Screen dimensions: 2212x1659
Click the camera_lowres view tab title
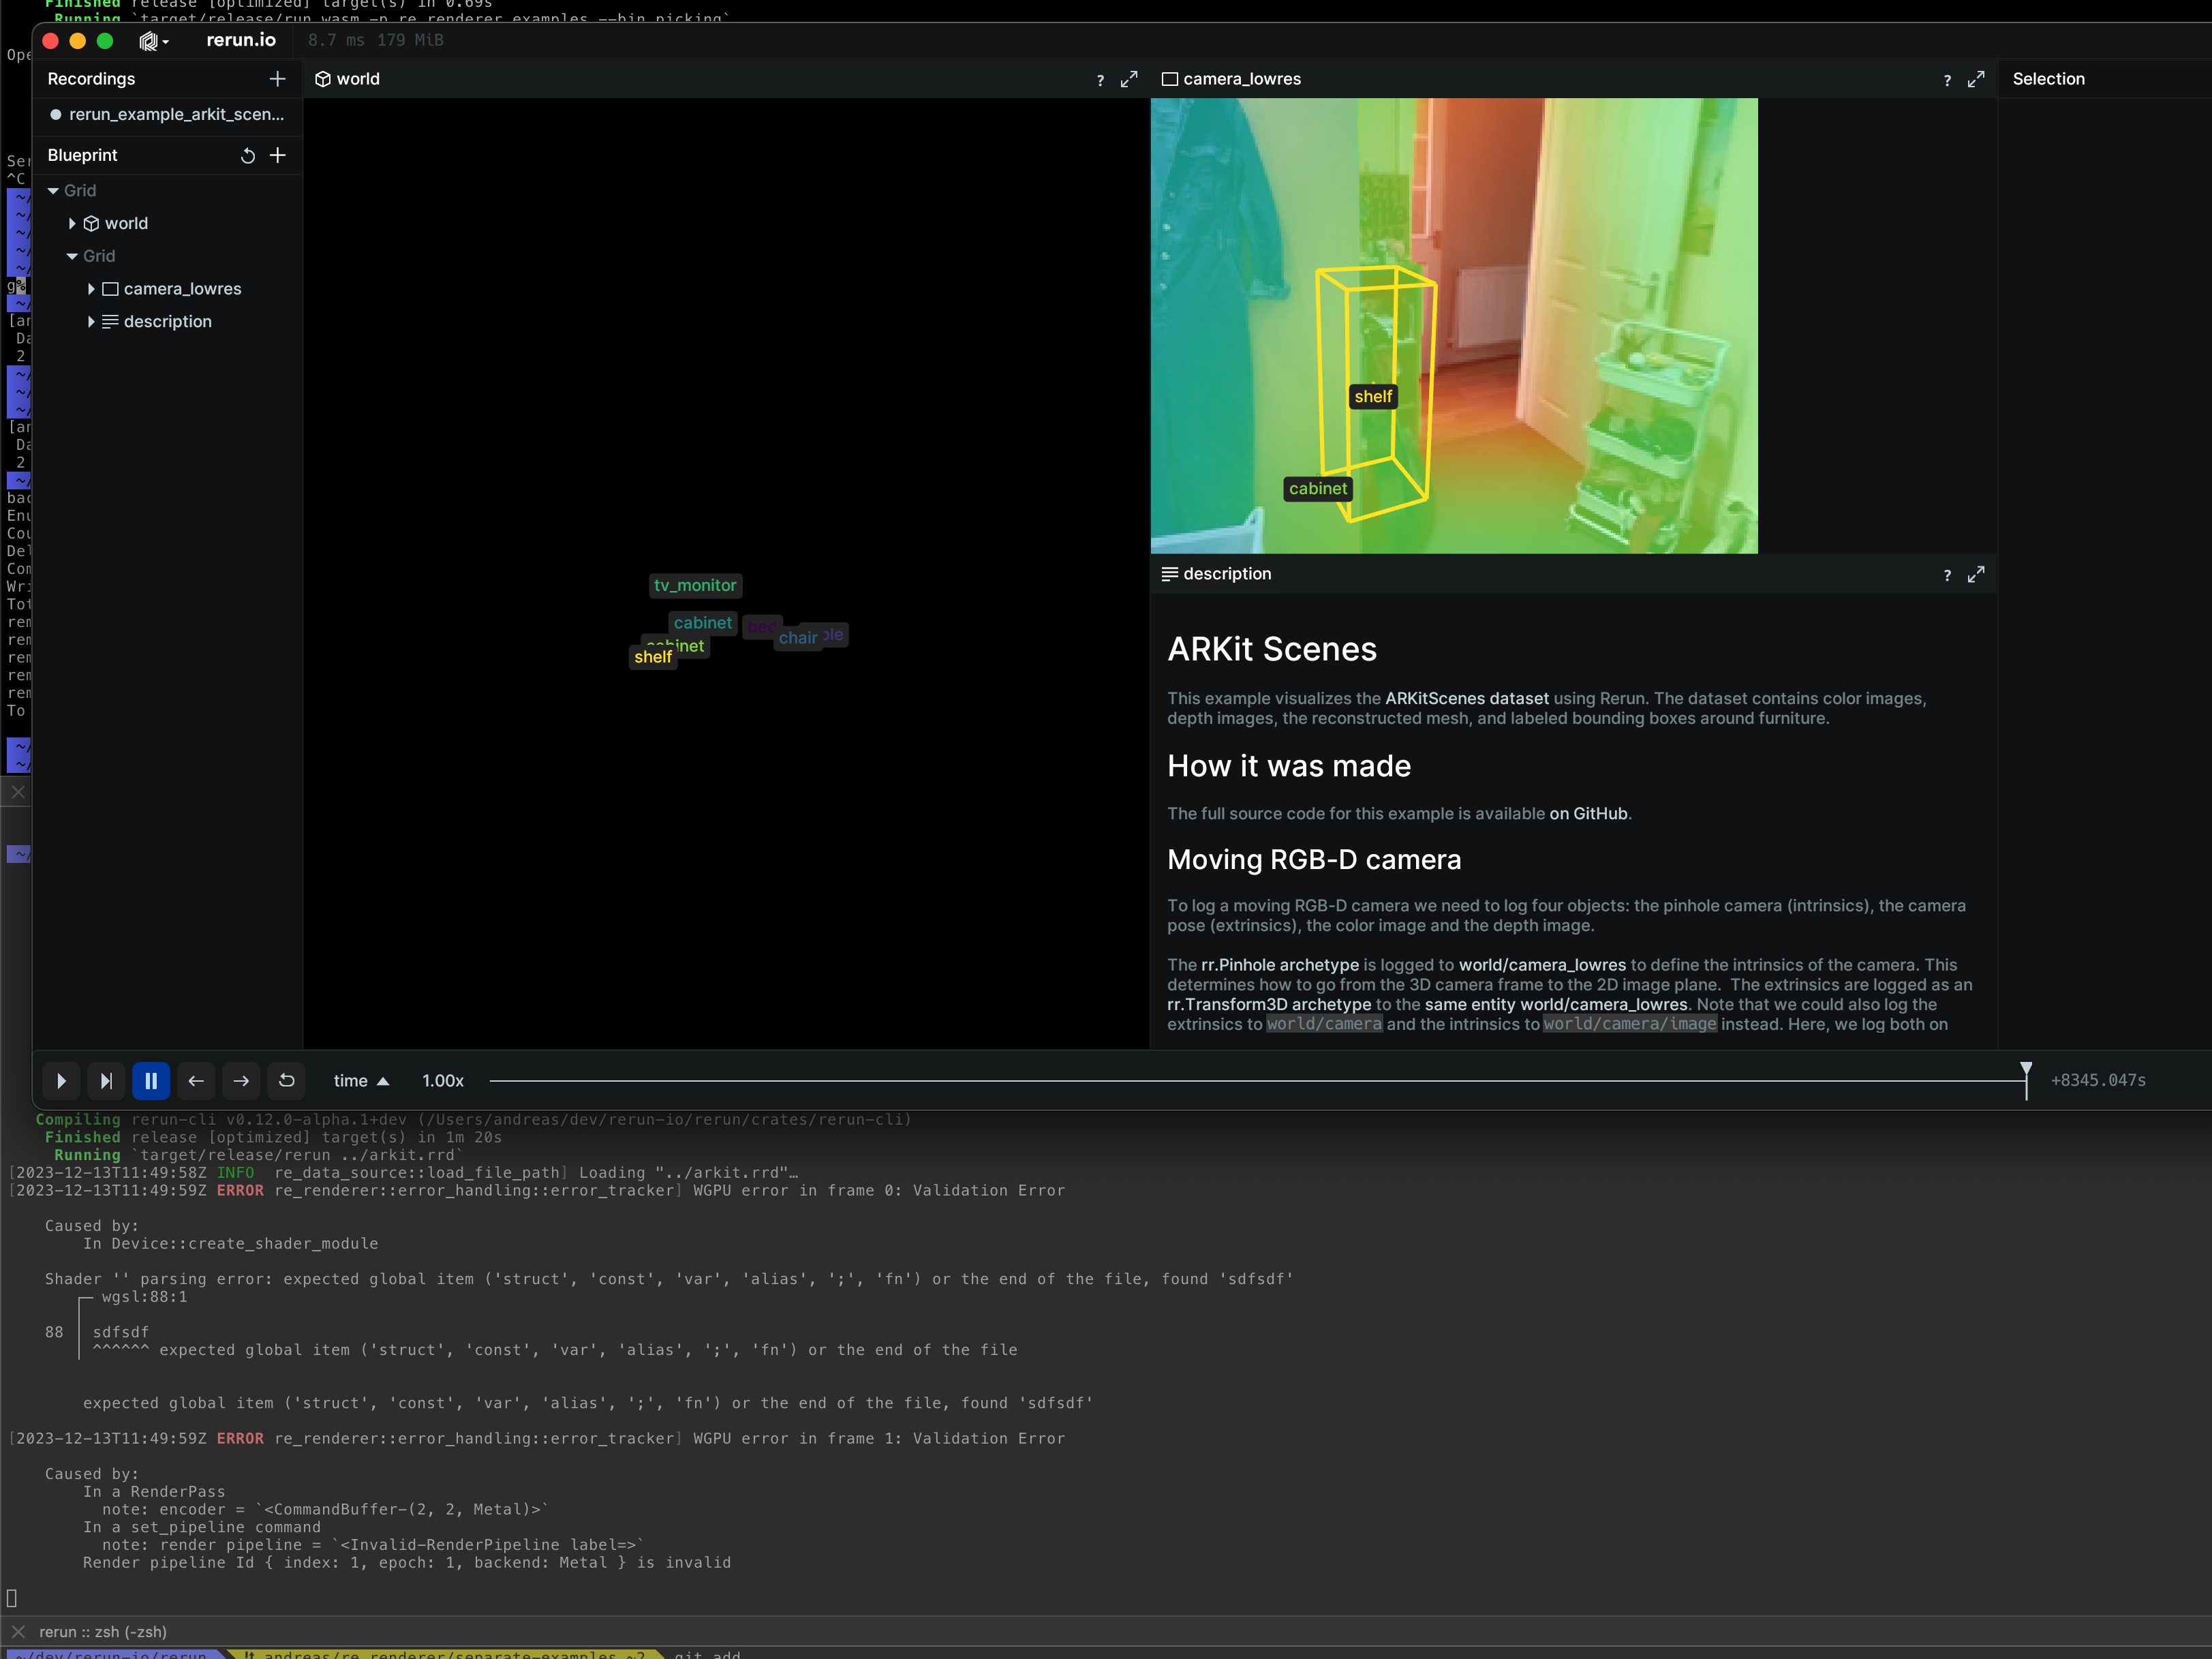(x=1242, y=79)
